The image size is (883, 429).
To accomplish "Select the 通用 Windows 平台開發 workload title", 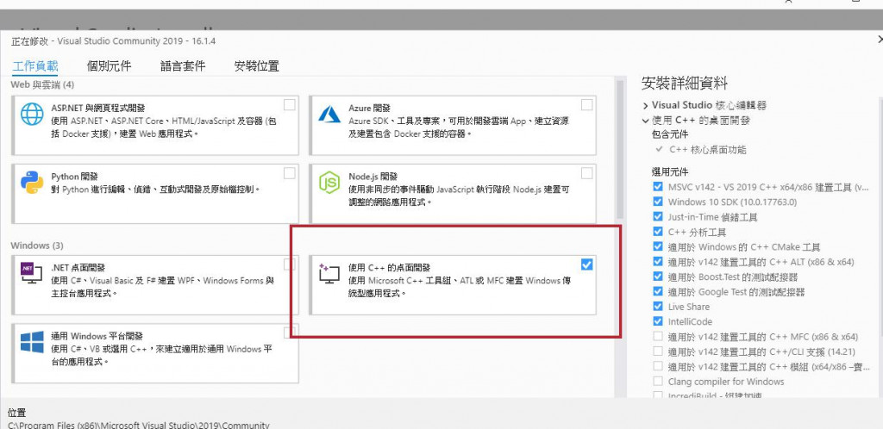I will (x=97, y=336).
